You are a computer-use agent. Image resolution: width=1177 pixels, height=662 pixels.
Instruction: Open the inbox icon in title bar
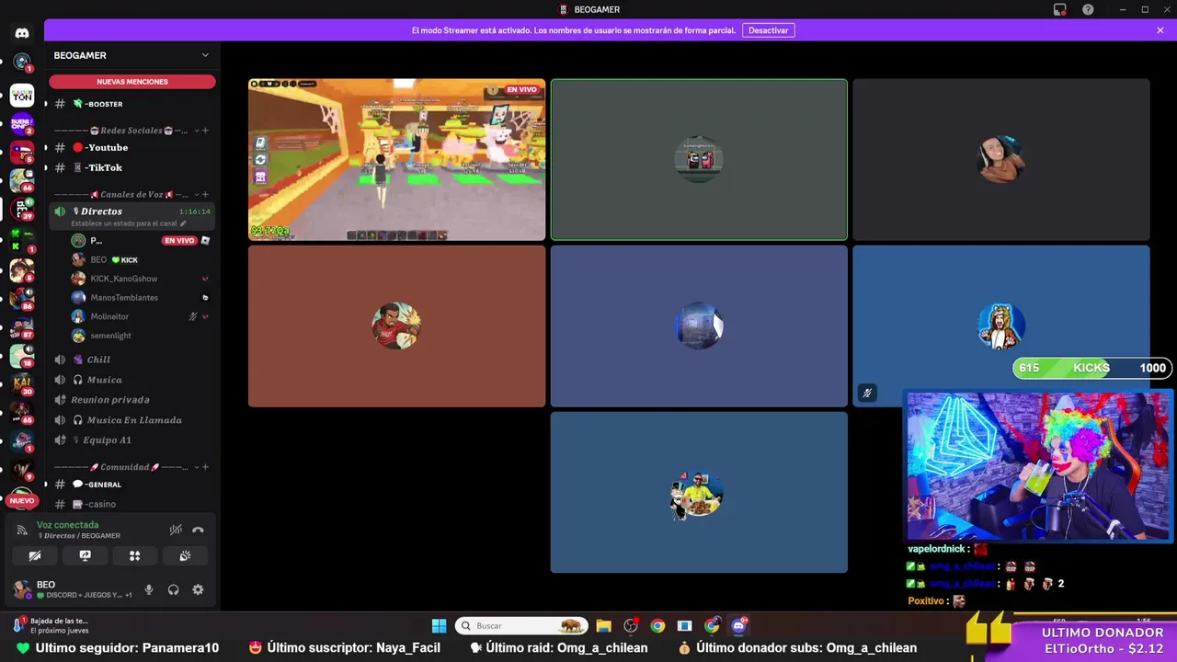pyautogui.click(x=1060, y=9)
